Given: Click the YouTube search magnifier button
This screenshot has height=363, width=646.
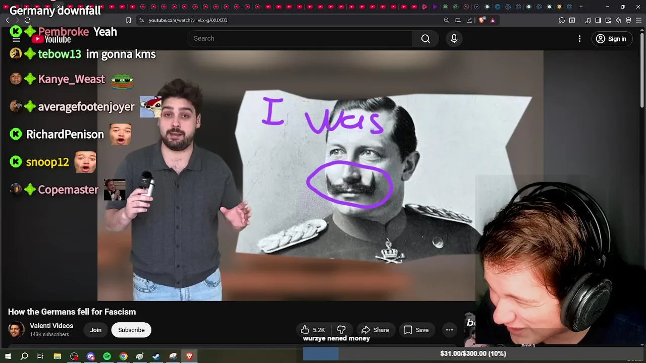Looking at the screenshot, I should [425, 39].
